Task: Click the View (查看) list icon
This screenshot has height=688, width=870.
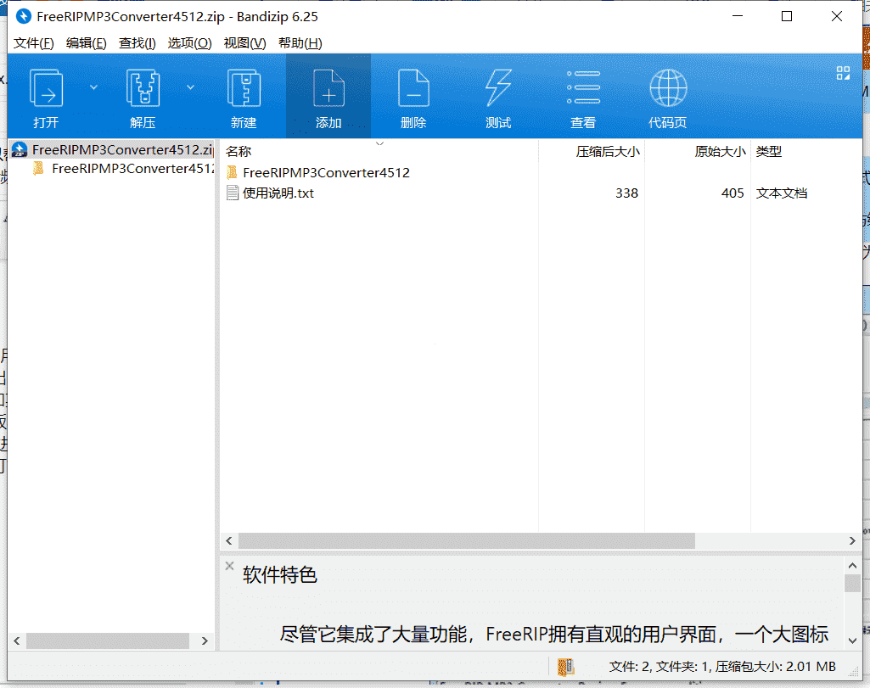Action: [x=583, y=87]
